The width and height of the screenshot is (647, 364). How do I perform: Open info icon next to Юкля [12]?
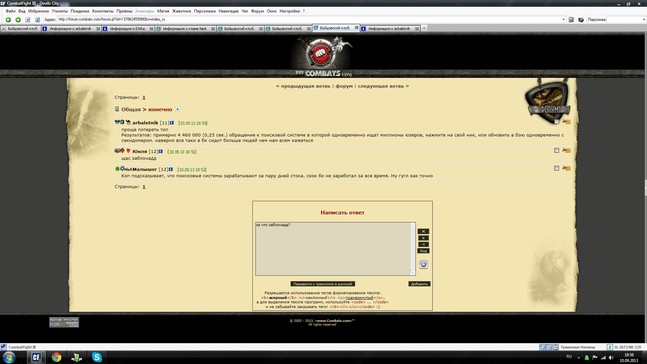click(x=160, y=151)
